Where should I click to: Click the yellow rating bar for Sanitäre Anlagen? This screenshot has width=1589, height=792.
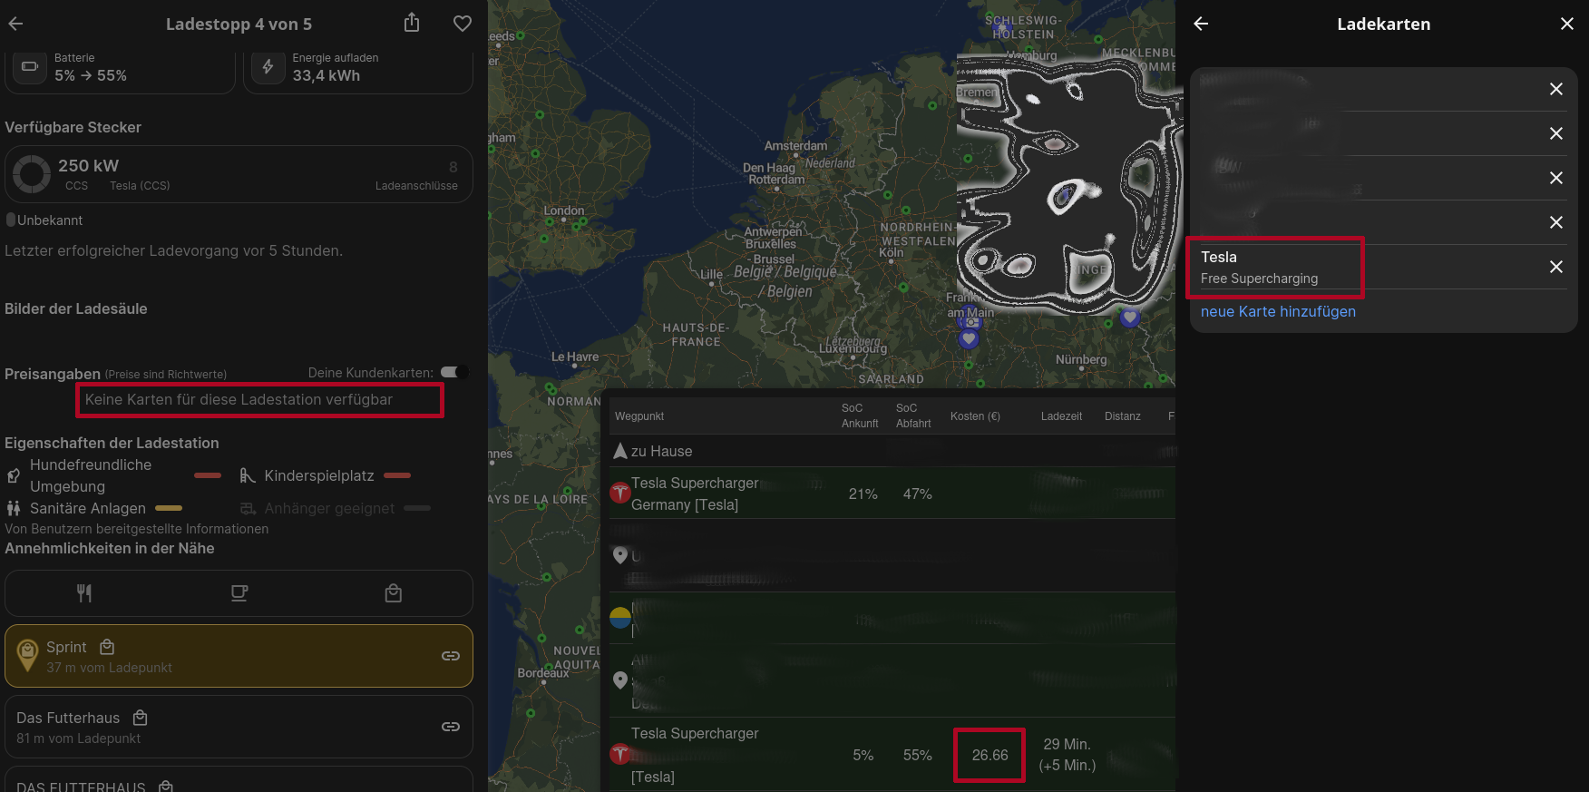tap(169, 508)
